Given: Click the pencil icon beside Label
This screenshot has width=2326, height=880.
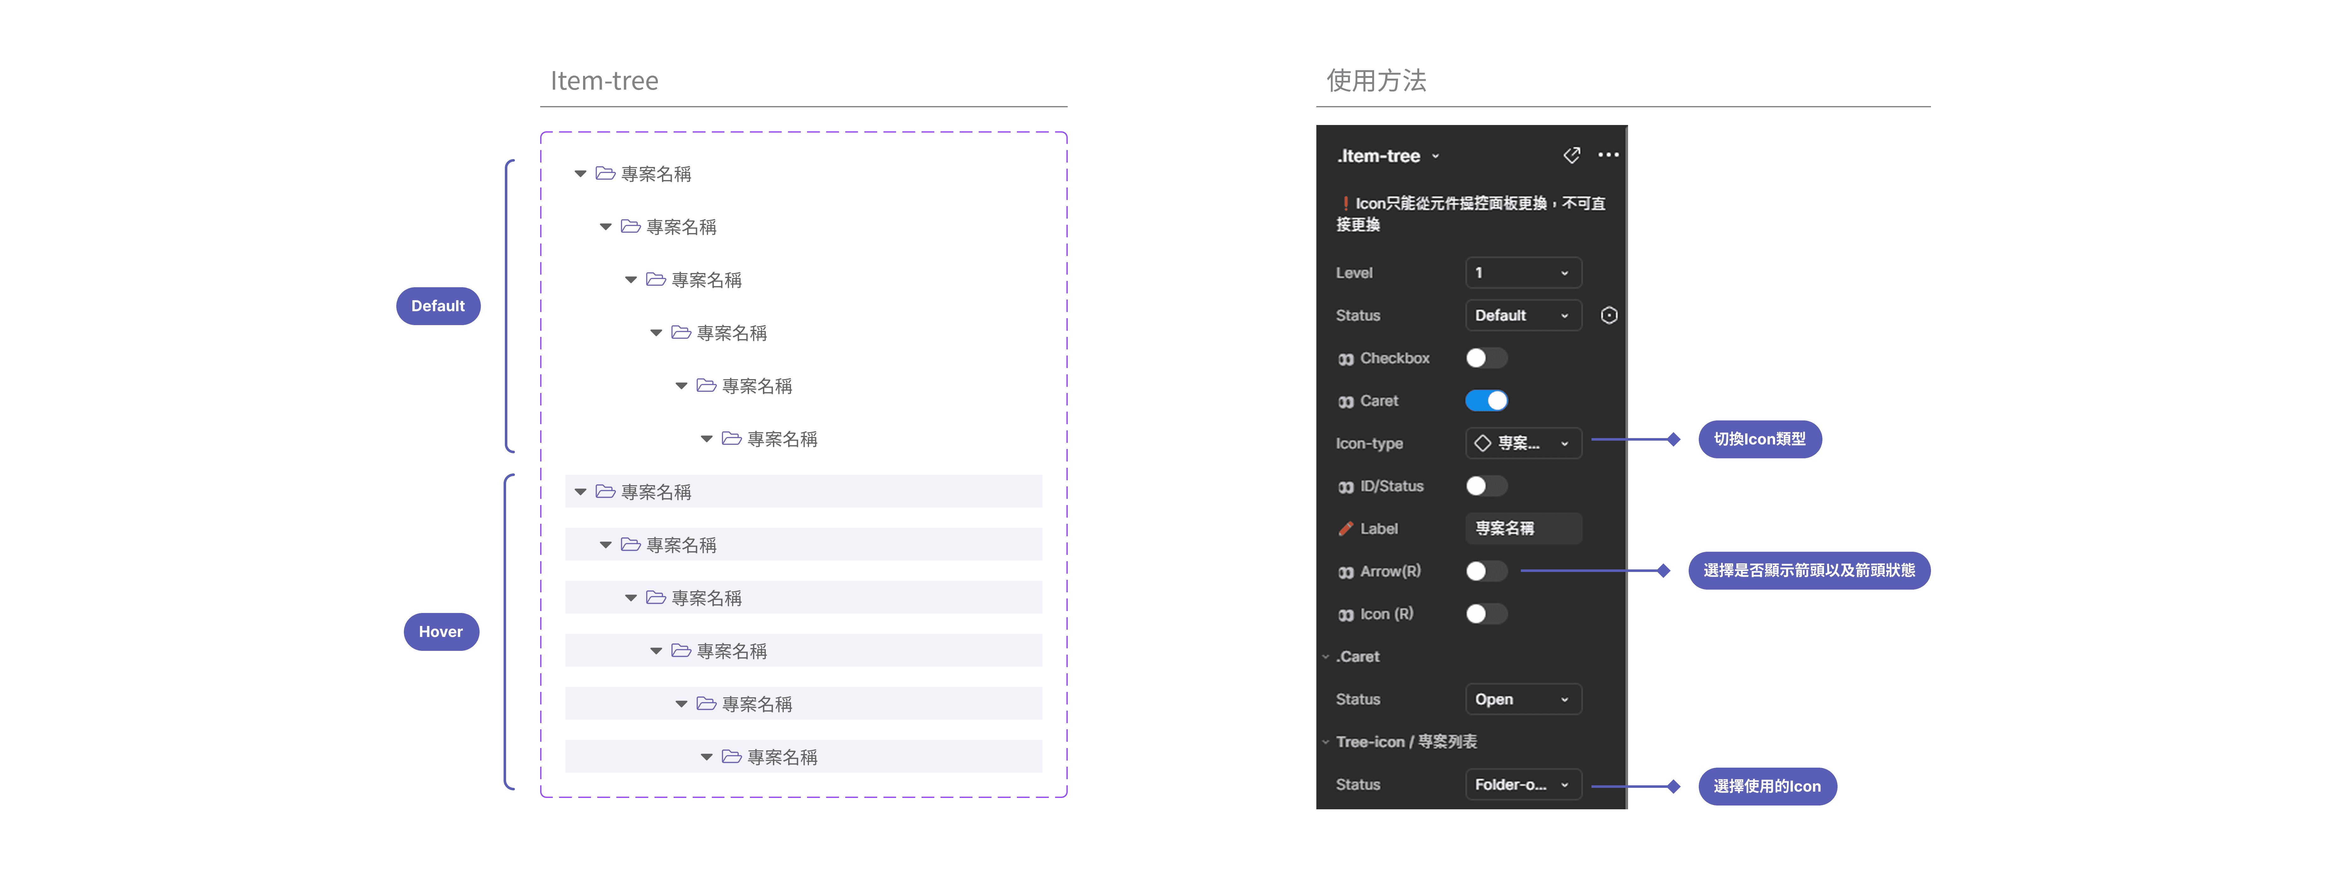Looking at the screenshot, I should tap(1345, 529).
